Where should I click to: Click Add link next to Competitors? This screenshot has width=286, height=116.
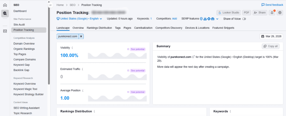point(175,19)
